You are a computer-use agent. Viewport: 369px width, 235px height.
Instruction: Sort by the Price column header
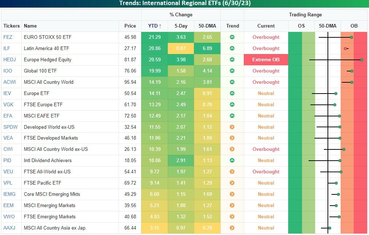(x=130, y=26)
